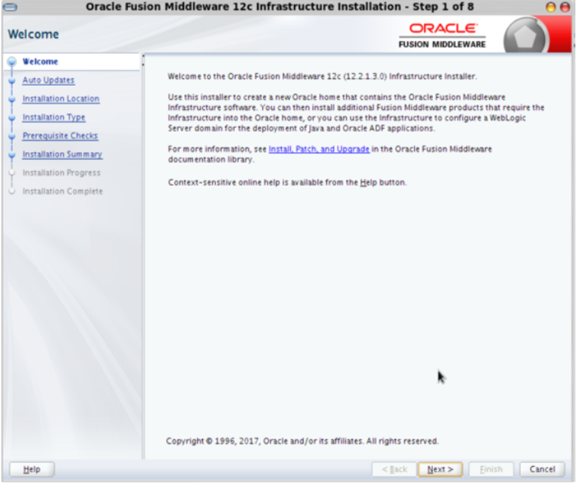Open Help for the installer

click(32, 469)
